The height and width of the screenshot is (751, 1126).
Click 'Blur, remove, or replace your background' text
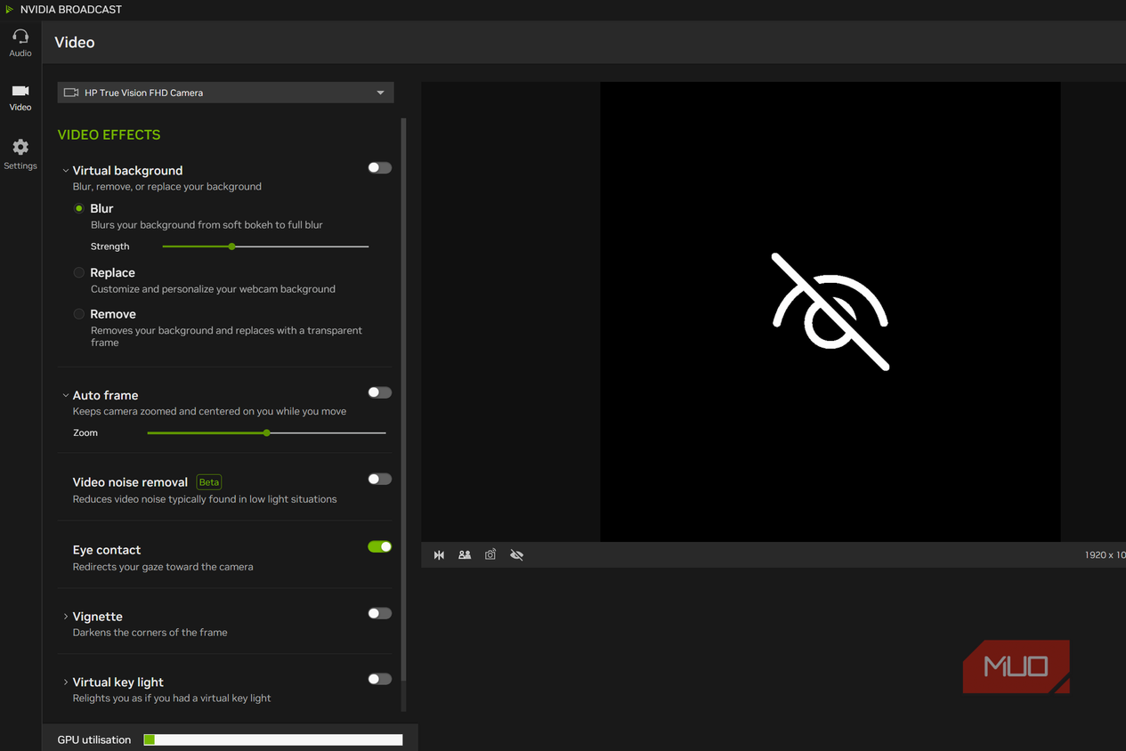click(167, 187)
